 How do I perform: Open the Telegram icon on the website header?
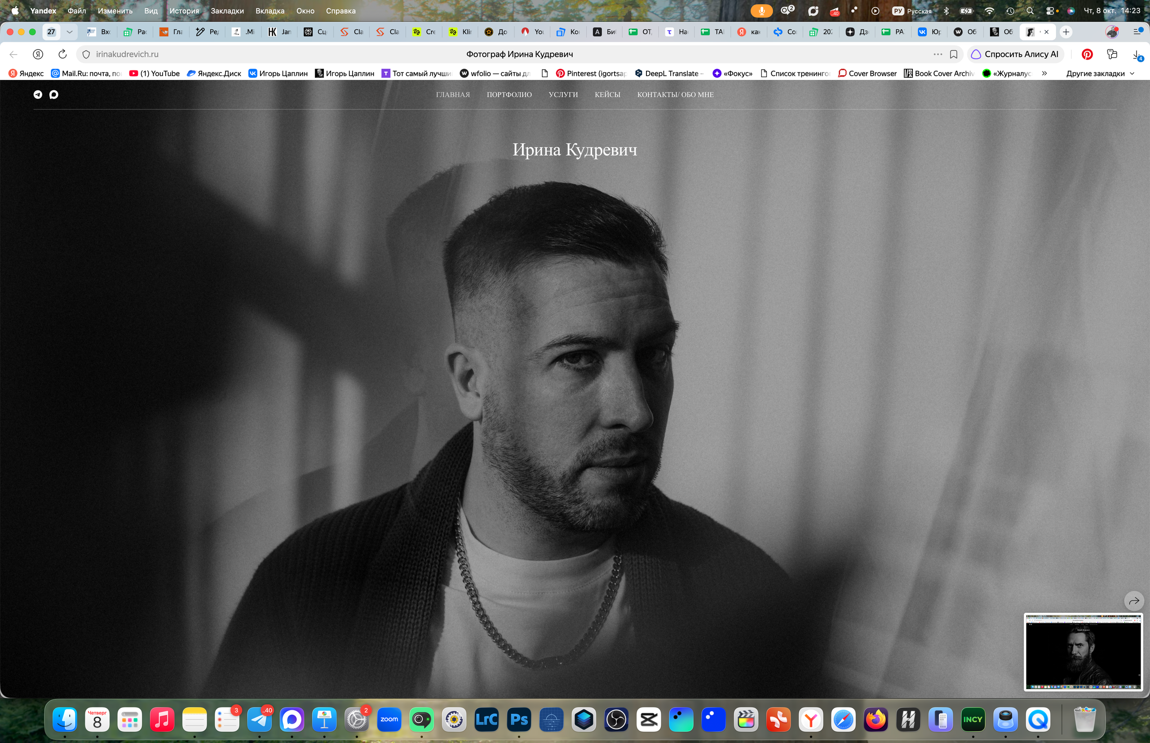[38, 95]
